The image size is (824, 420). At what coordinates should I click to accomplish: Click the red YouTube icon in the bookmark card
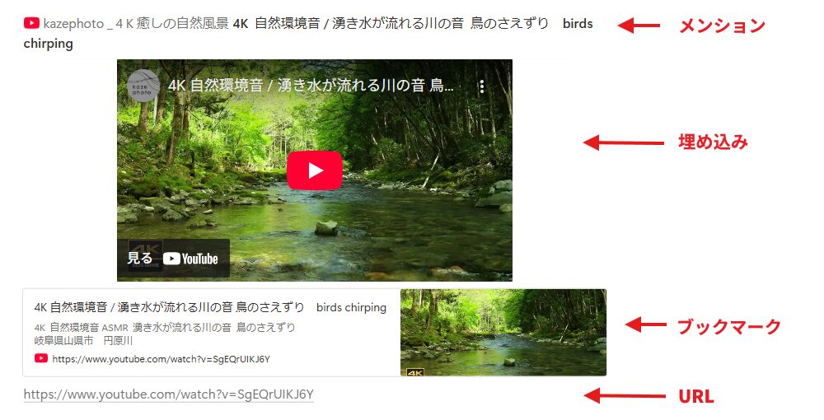point(41,358)
